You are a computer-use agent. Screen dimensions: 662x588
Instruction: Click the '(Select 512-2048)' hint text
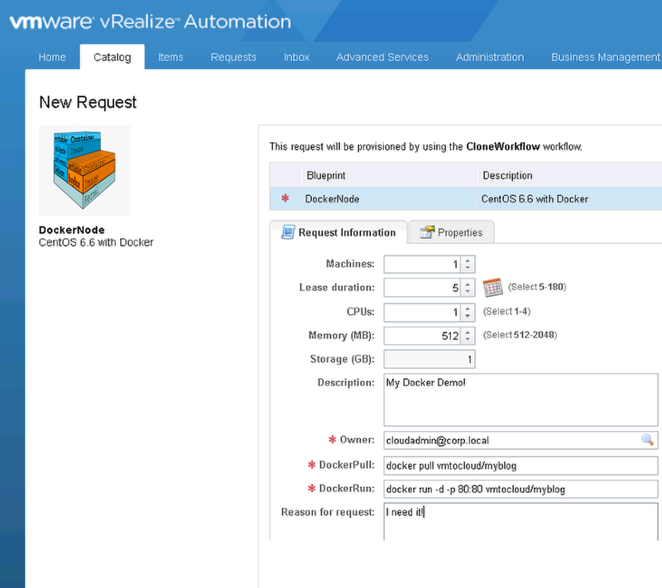coord(520,335)
